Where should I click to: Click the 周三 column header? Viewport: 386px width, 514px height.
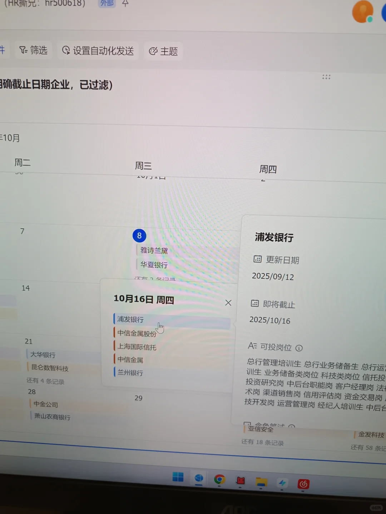(143, 166)
